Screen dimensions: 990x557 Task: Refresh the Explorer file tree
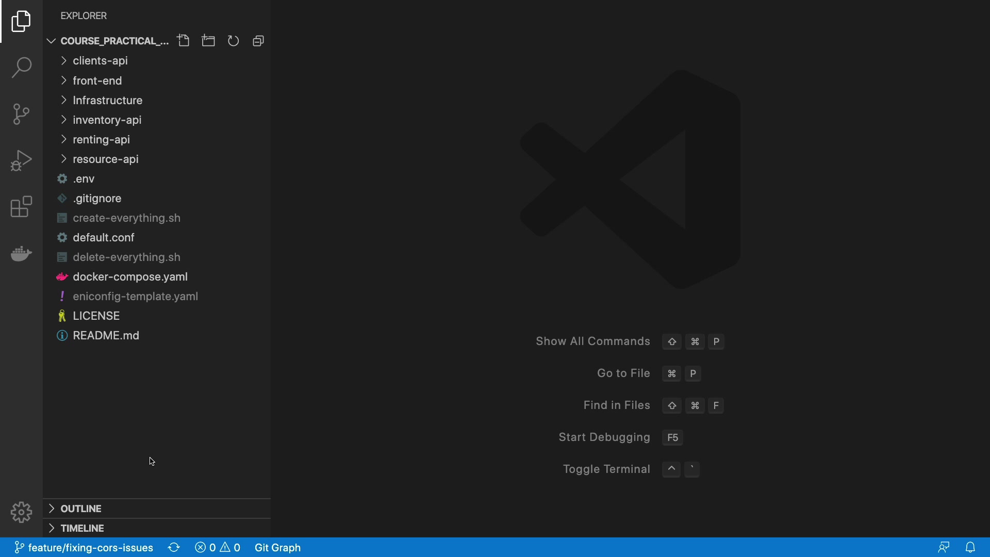coord(233,41)
